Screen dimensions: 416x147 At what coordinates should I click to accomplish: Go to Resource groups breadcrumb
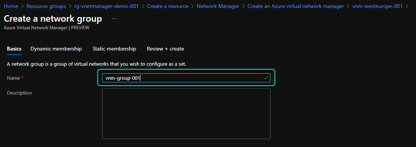click(46, 6)
